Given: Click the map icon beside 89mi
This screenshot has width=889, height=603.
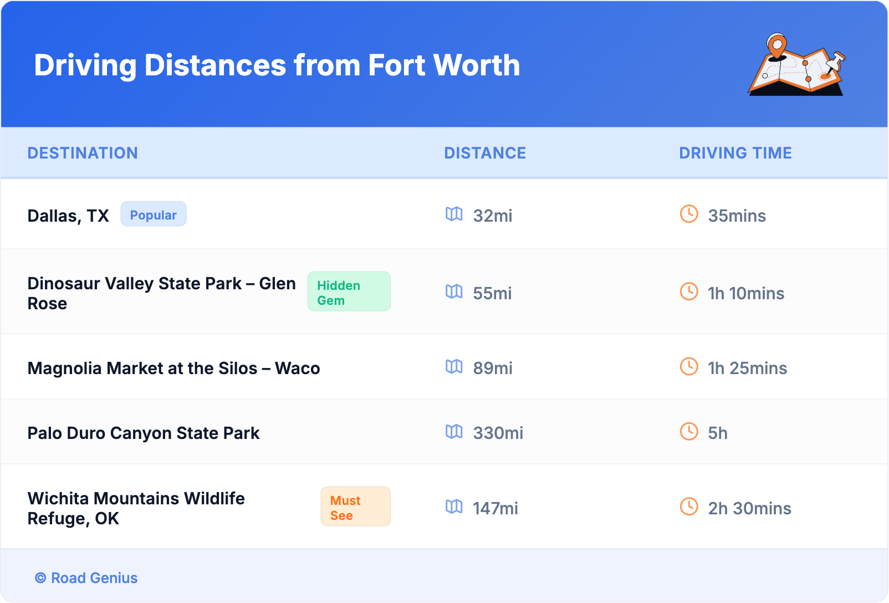Looking at the screenshot, I should click(x=454, y=366).
